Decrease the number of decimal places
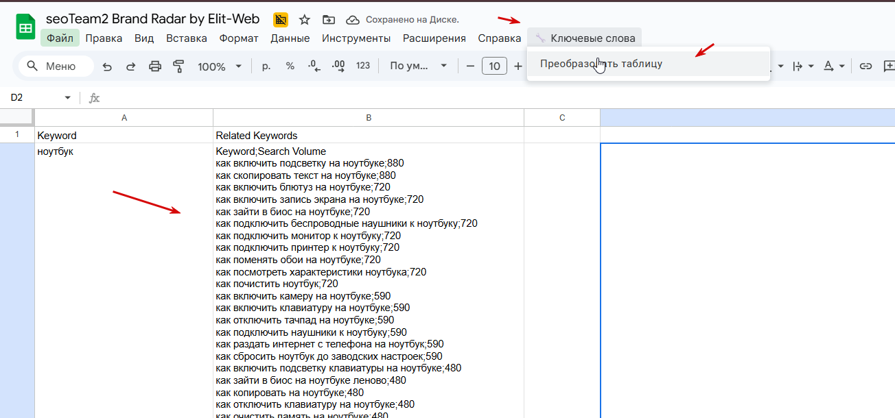895x418 pixels. (x=314, y=66)
